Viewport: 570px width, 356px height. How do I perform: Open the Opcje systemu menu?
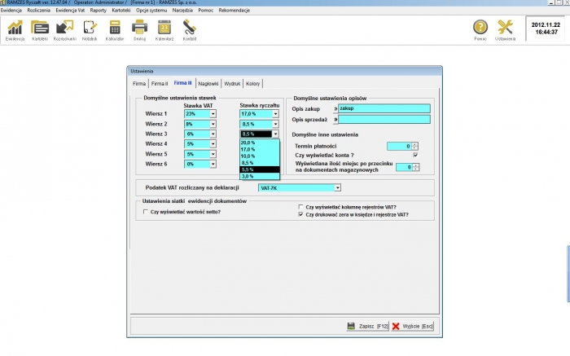coord(151,10)
